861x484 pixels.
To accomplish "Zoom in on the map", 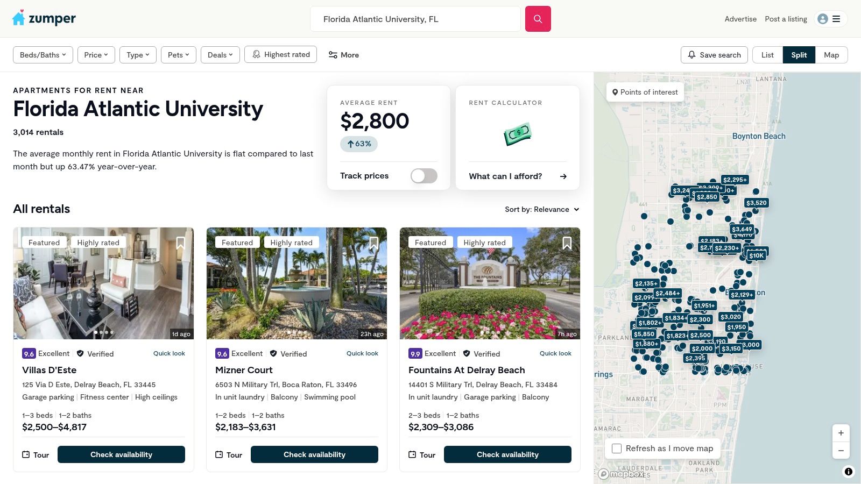I will pos(841,433).
